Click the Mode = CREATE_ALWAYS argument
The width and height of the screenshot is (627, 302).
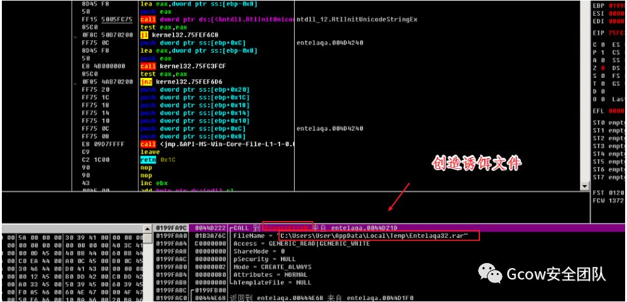[x=272, y=267]
